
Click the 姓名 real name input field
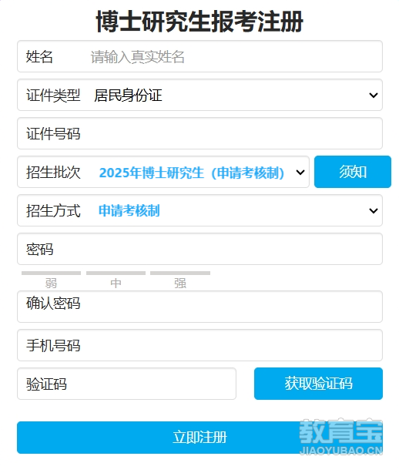pyautogui.click(x=199, y=56)
